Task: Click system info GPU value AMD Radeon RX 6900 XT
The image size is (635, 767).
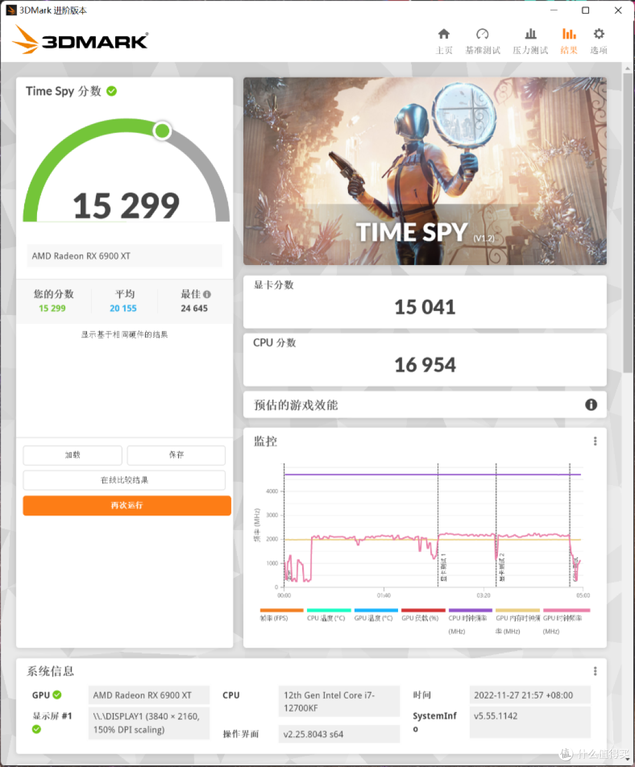Action: click(x=149, y=695)
